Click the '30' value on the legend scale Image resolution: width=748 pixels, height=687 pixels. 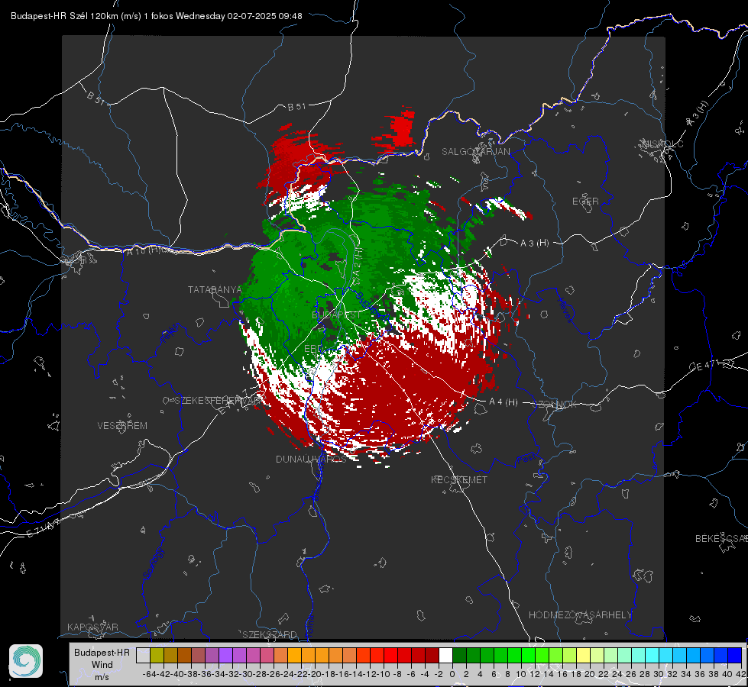pyautogui.click(x=659, y=674)
